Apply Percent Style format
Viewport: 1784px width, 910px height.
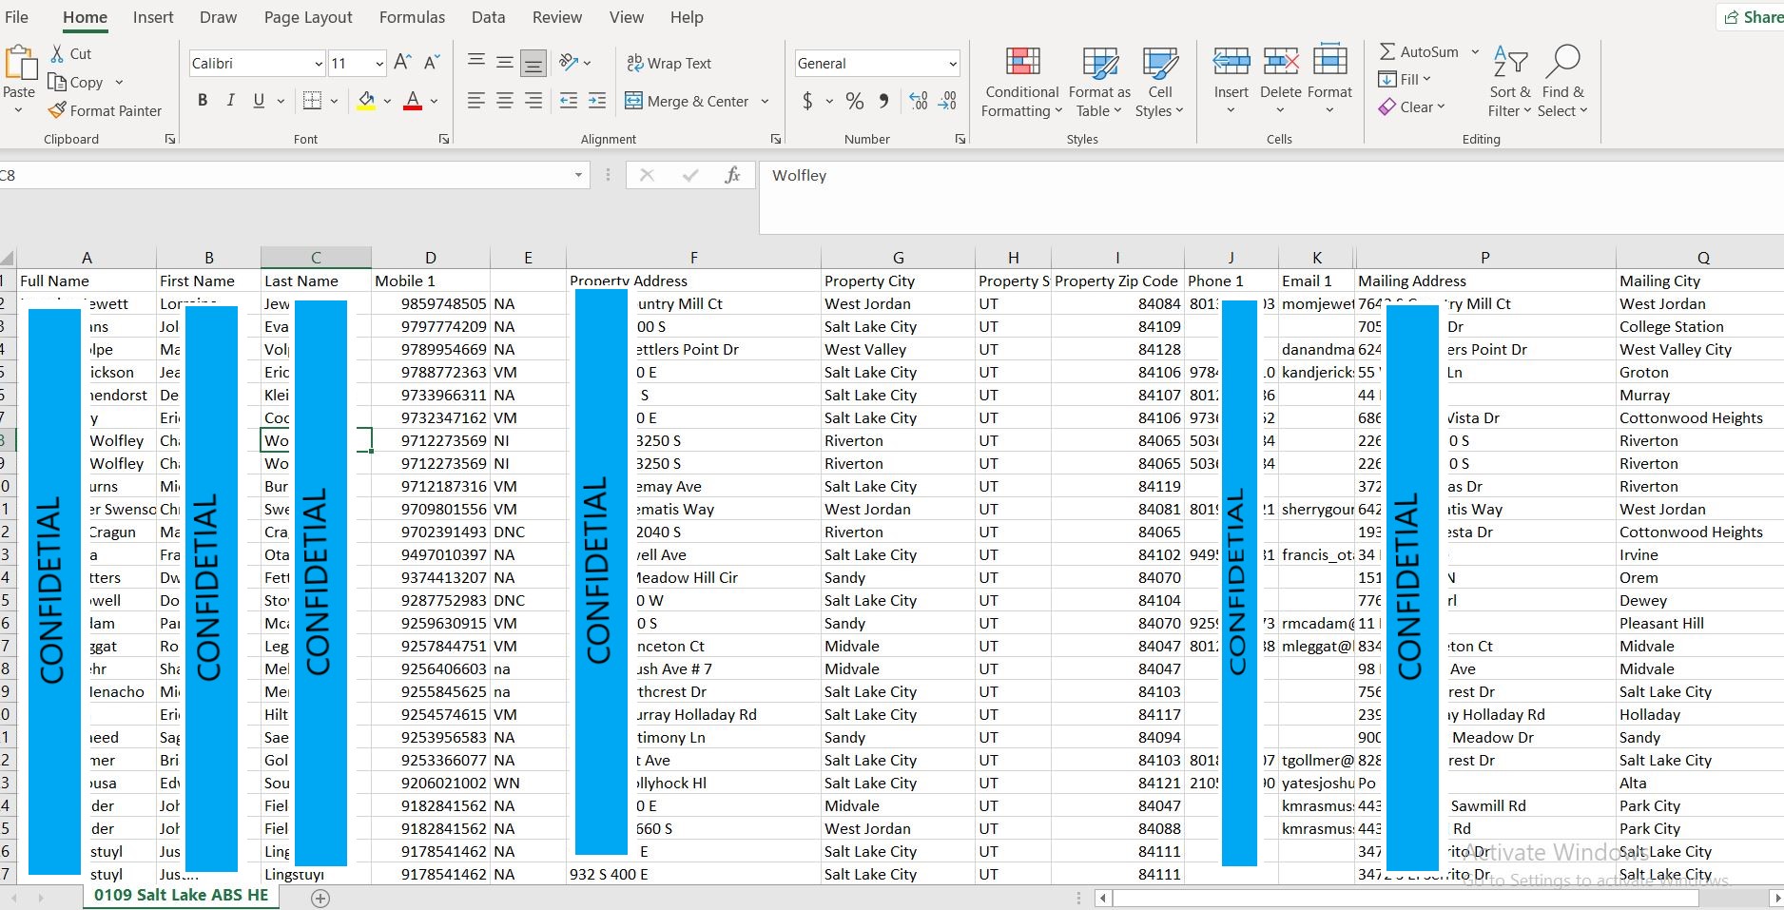tap(855, 101)
